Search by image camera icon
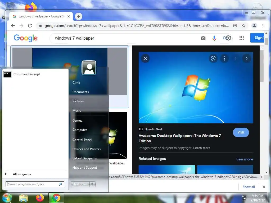 (203, 38)
